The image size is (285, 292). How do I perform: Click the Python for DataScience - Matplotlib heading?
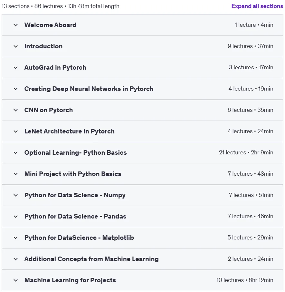point(79,238)
